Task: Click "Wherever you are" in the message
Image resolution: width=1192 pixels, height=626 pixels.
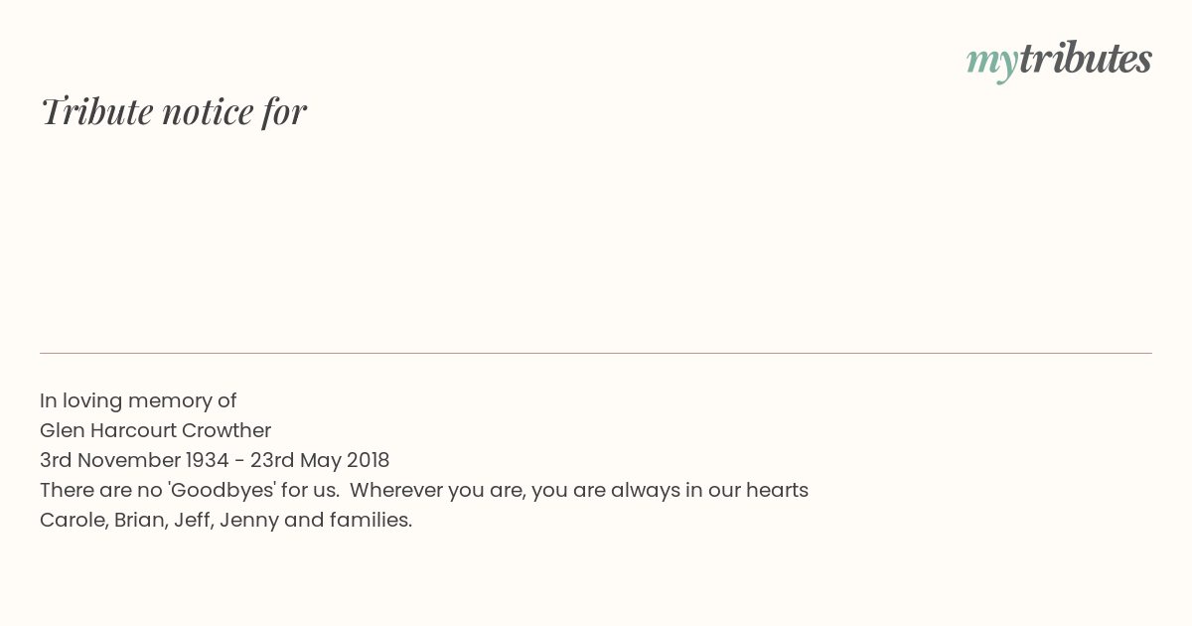Action: pos(437,490)
